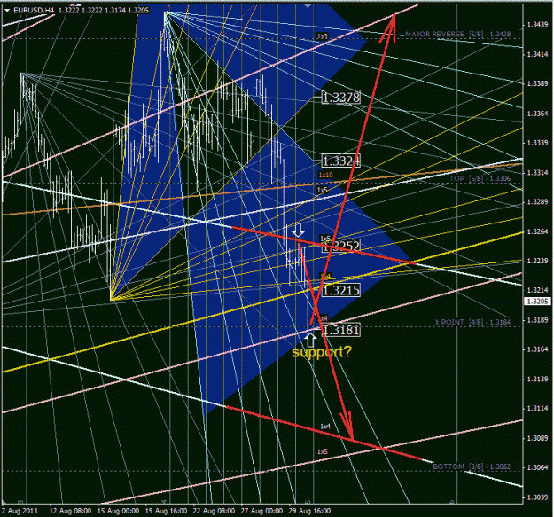
Task: Click 1.3089 on the price axis
Action: pyautogui.click(x=538, y=438)
